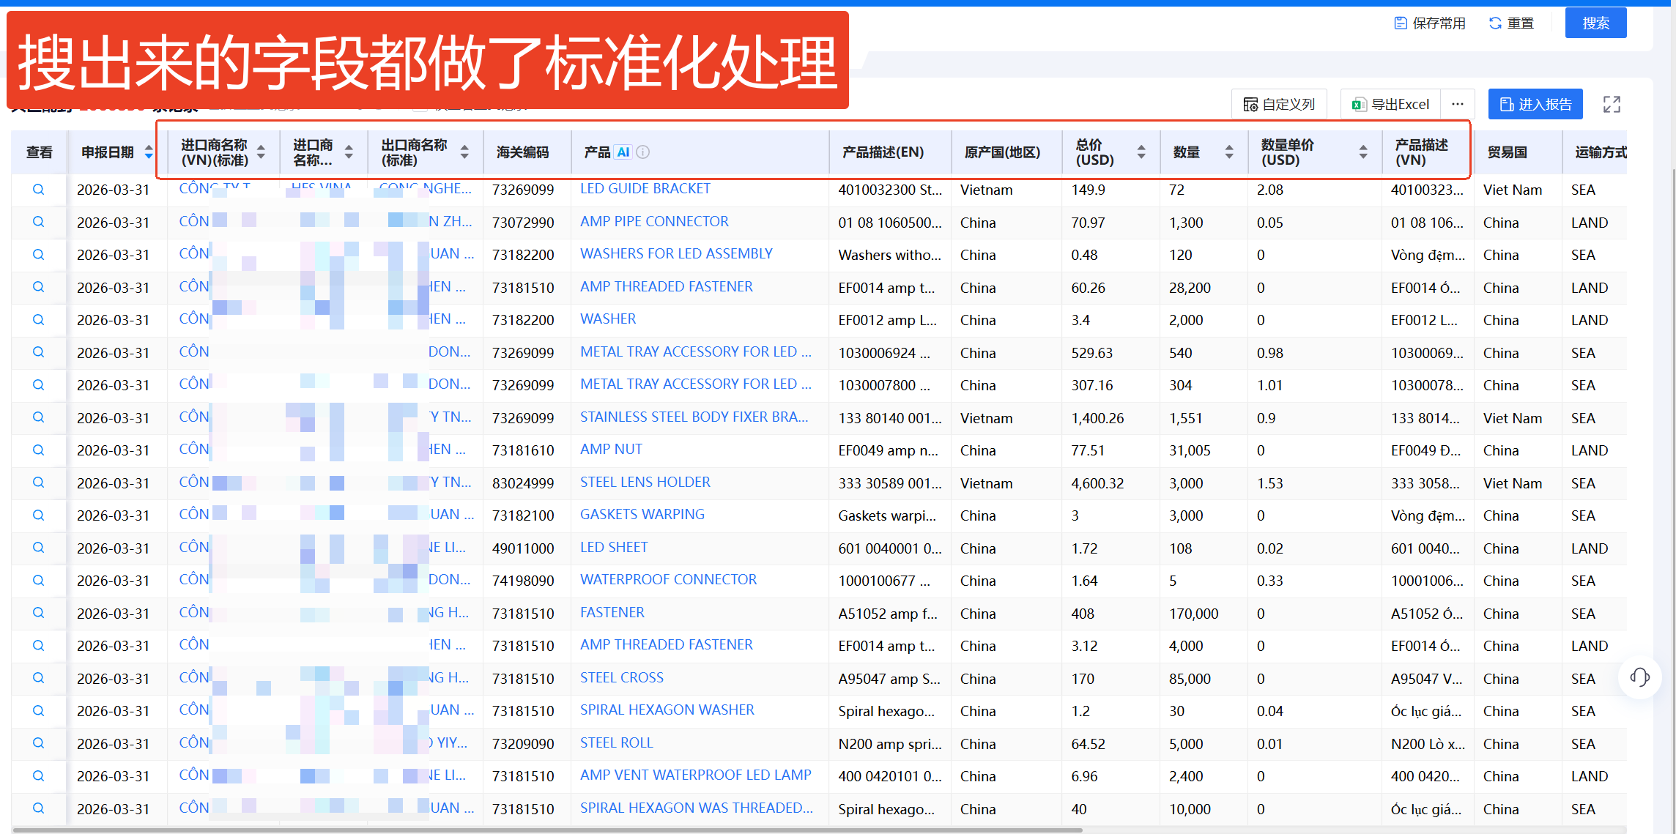Viewport: 1676px width, 834px height.
Task: Sort by 申报日期 column
Action: pos(149,152)
